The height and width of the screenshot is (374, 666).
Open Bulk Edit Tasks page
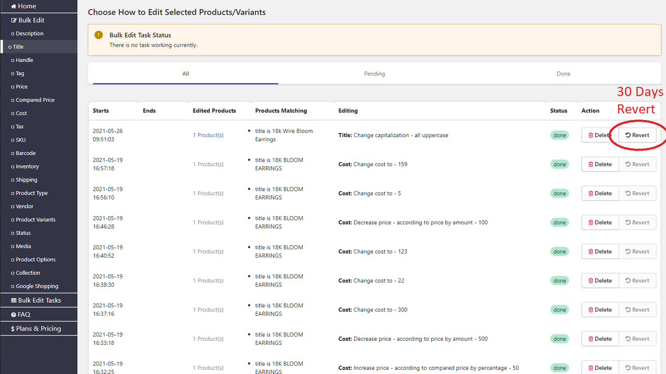39,300
